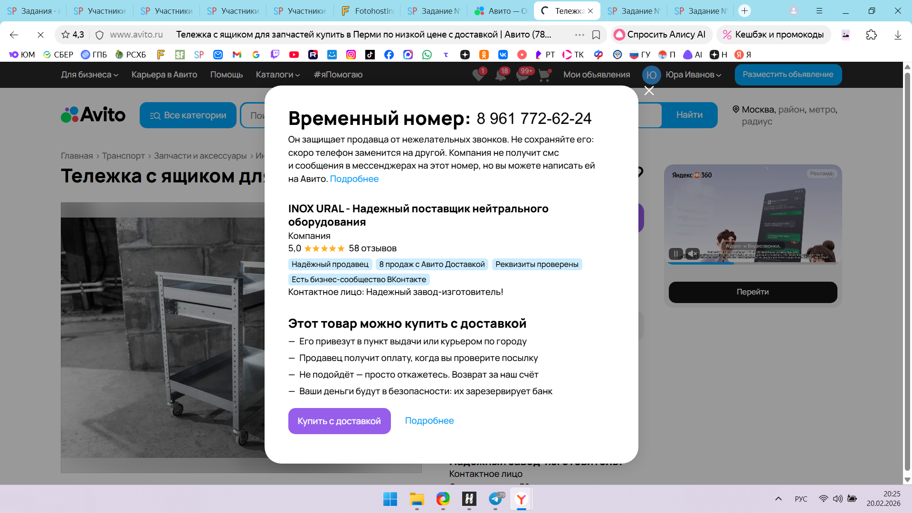Open Мои объявления menu item
Viewport: 912px width, 513px height.
point(597,75)
